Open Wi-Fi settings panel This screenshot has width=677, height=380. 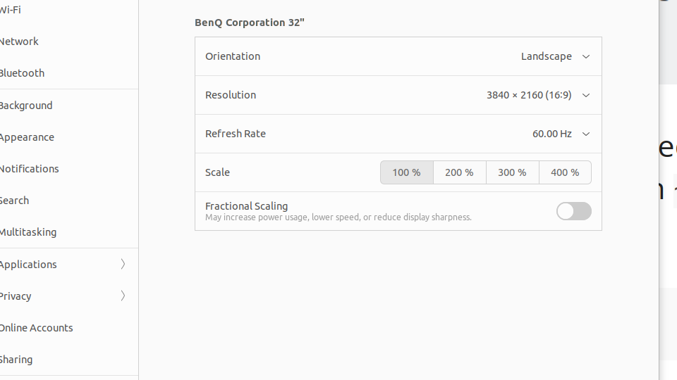pyautogui.click(x=11, y=10)
